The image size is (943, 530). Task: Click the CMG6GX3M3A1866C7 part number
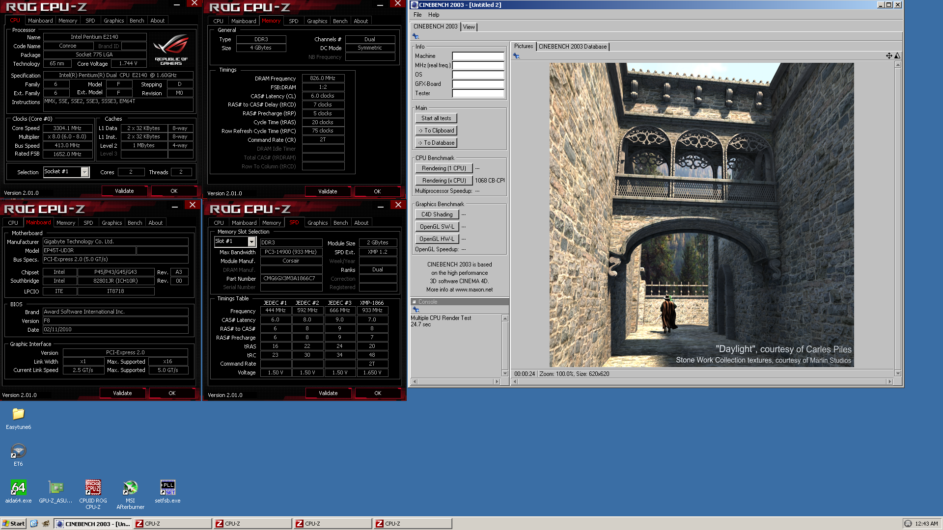(291, 278)
